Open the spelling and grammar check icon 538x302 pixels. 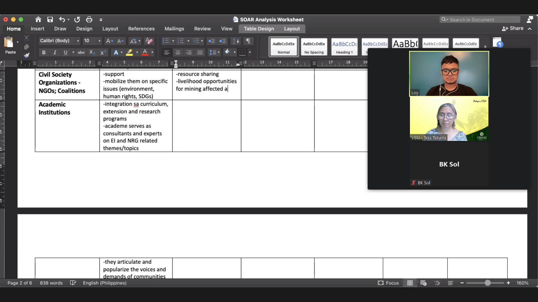point(73,283)
